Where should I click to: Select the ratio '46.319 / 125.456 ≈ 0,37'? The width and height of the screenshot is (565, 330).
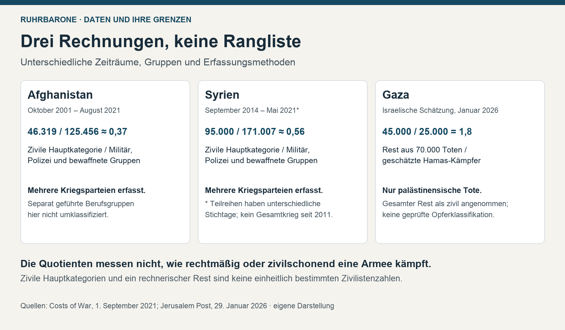(x=78, y=131)
